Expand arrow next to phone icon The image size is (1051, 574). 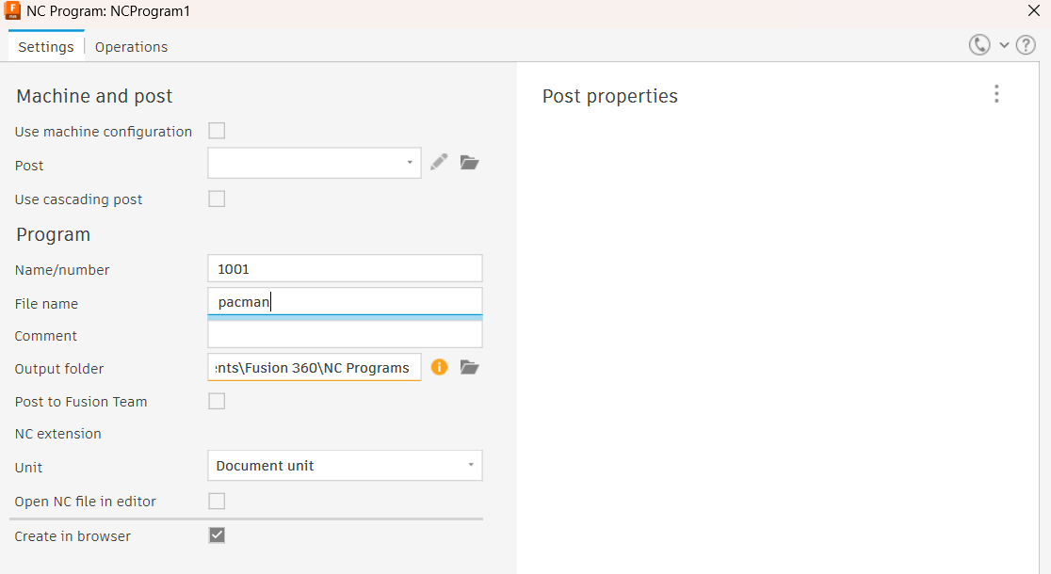tap(1004, 45)
